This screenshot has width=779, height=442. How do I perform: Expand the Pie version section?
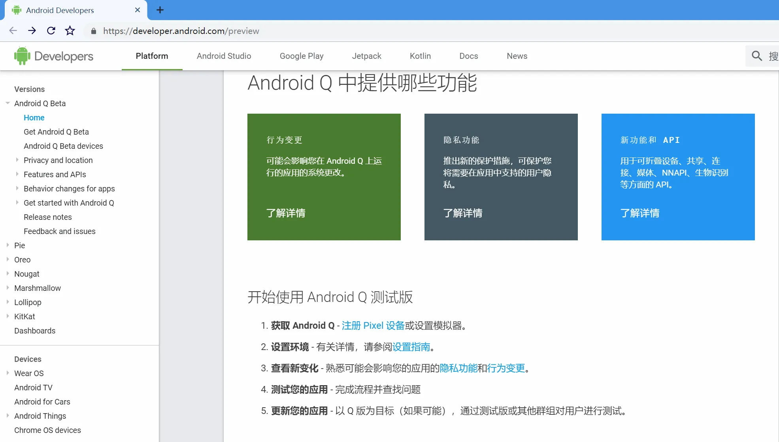click(8, 245)
